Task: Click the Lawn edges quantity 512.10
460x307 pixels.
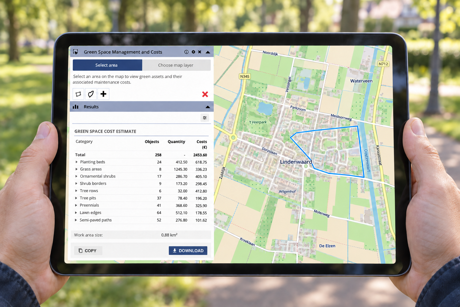Action: tap(181, 213)
